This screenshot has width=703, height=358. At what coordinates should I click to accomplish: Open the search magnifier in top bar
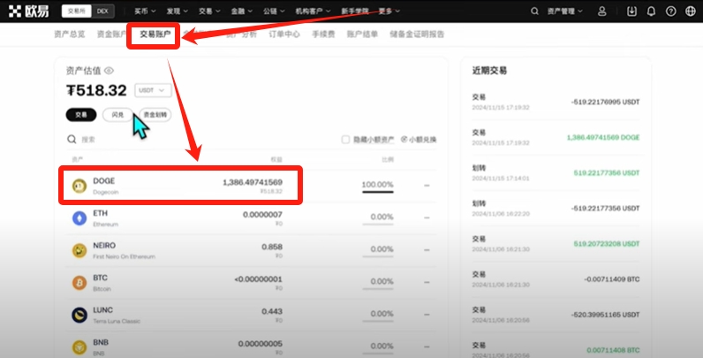click(x=534, y=11)
